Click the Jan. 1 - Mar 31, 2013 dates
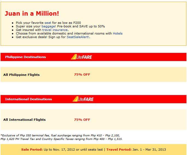 pos(149,150)
